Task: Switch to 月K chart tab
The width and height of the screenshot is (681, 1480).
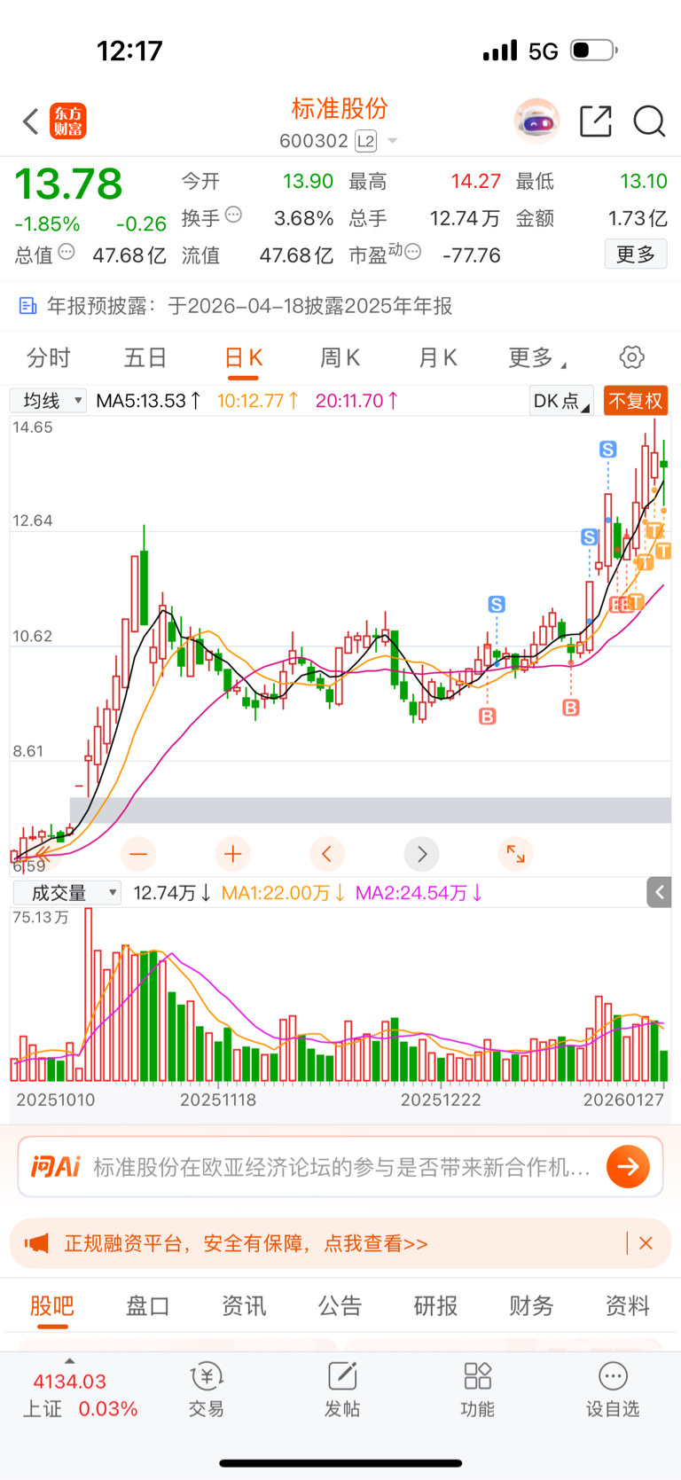Action: (x=437, y=357)
